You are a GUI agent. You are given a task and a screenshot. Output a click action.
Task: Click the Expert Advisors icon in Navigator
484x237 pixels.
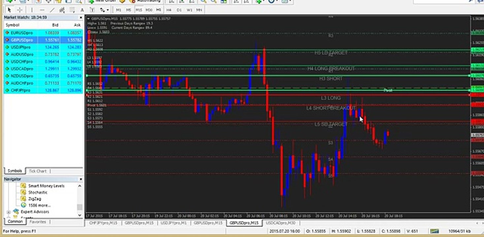pyautogui.click(x=16, y=212)
